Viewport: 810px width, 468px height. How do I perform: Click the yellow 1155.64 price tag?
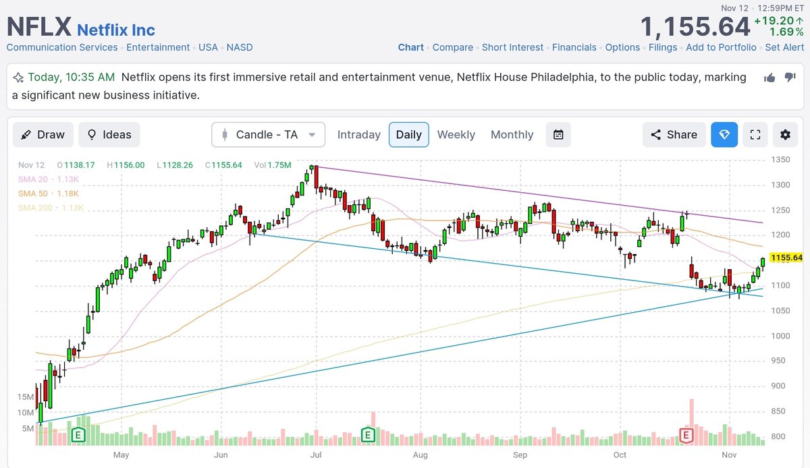pos(786,258)
